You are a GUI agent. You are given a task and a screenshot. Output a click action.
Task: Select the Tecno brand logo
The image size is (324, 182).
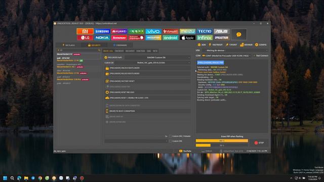[x=205, y=31]
